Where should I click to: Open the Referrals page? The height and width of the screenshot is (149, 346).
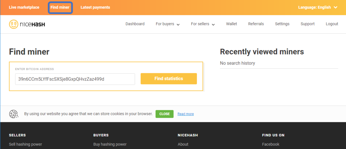[x=256, y=24]
